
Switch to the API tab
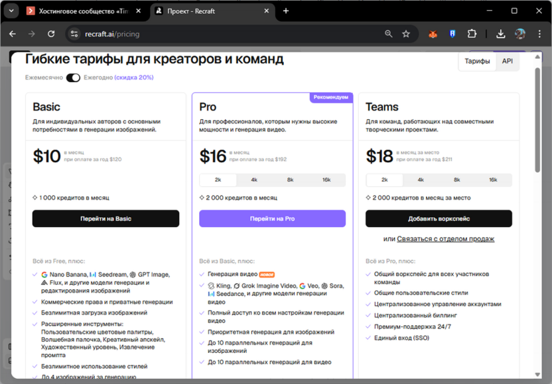tap(508, 61)
